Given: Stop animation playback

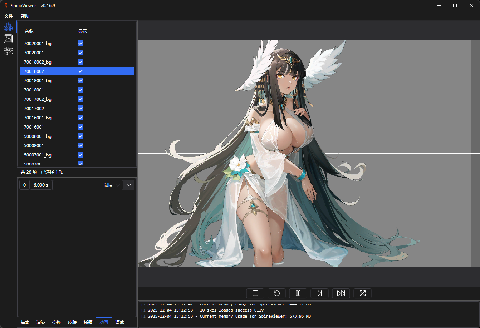Looking at the screenshot, I should 255,293.
